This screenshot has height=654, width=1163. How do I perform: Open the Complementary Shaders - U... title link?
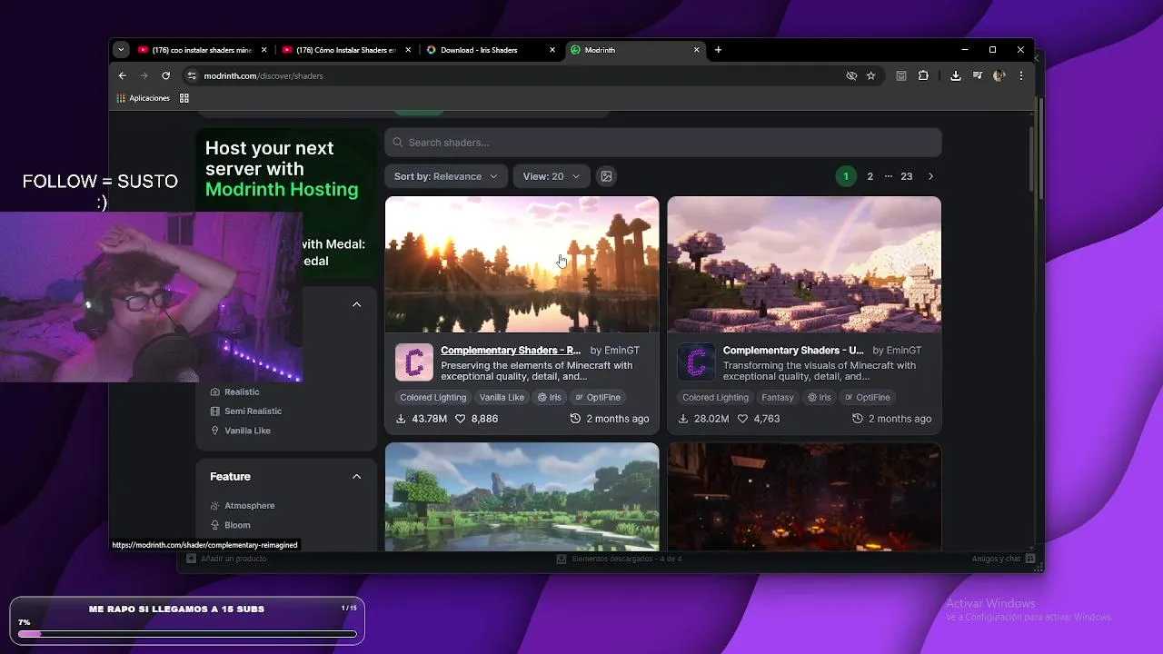pos(793,351)
